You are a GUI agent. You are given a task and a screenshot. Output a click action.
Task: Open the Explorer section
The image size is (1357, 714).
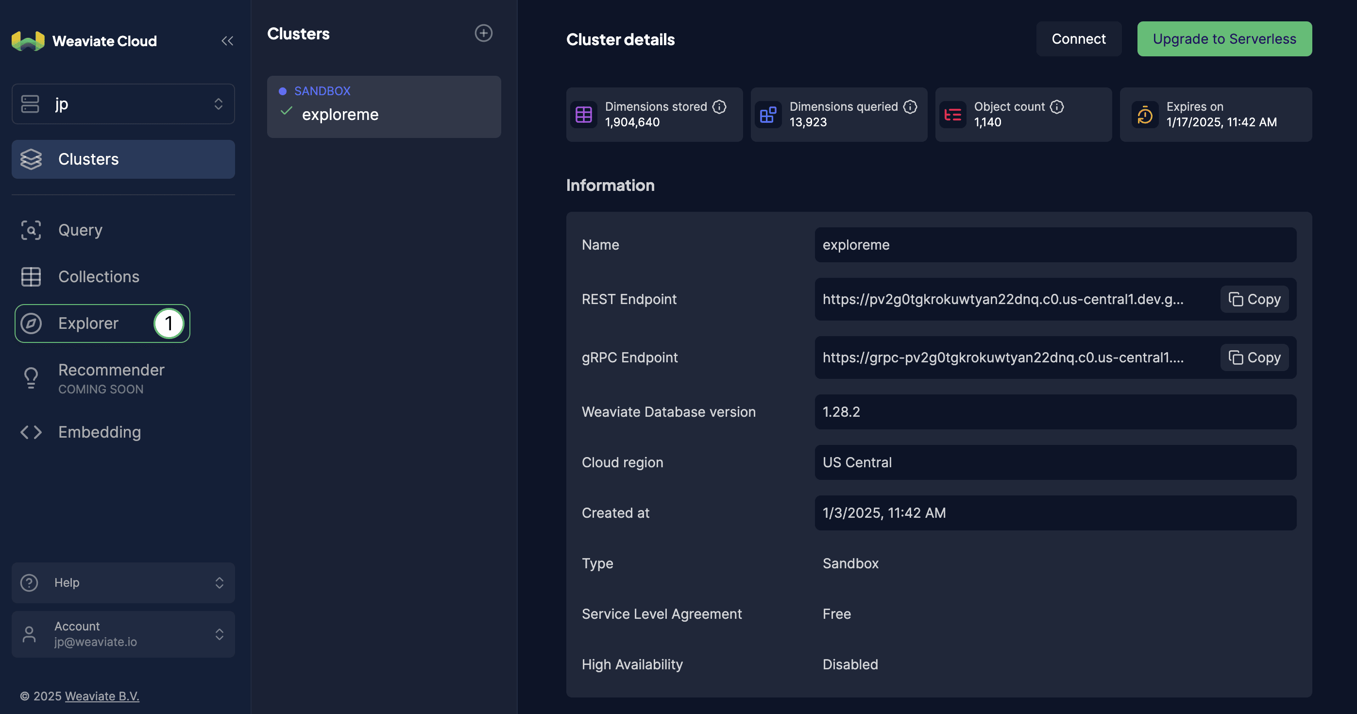[103, 323]
